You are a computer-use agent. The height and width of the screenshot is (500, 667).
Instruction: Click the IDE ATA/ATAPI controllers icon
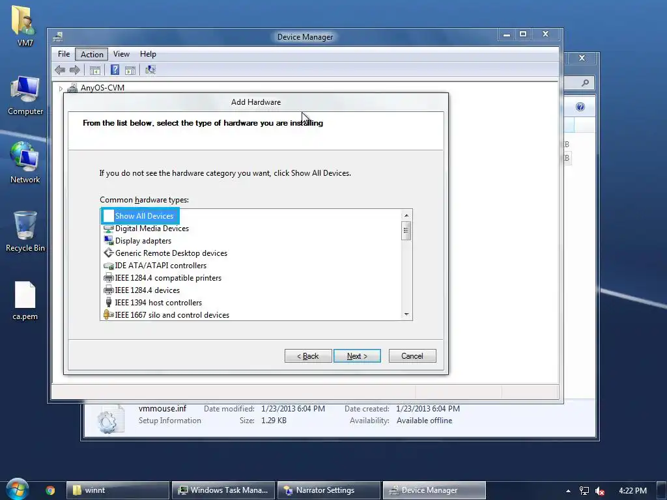click(109, 266)
